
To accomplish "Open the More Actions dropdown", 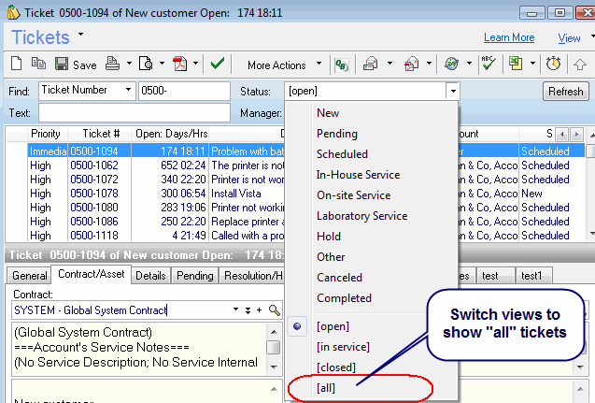I will click(283, 65).
